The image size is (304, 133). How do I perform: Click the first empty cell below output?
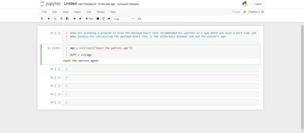163,69
